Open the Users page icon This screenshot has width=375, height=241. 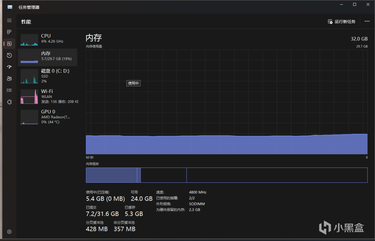(x=9, y=79)
